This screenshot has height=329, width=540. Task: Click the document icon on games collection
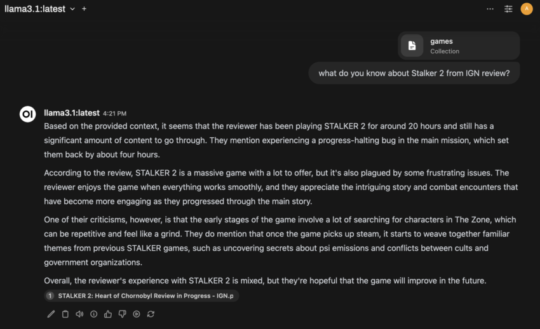coord(412,46)
